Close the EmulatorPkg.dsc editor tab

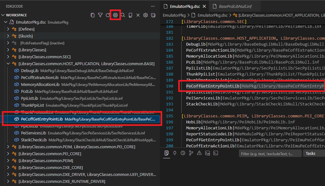click(204, 6)
